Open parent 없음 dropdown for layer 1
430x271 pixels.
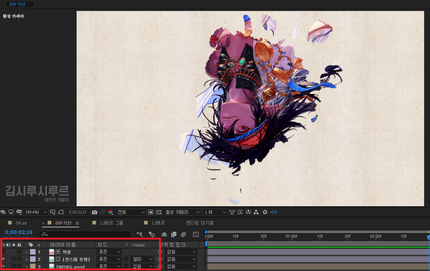[181, 252]
